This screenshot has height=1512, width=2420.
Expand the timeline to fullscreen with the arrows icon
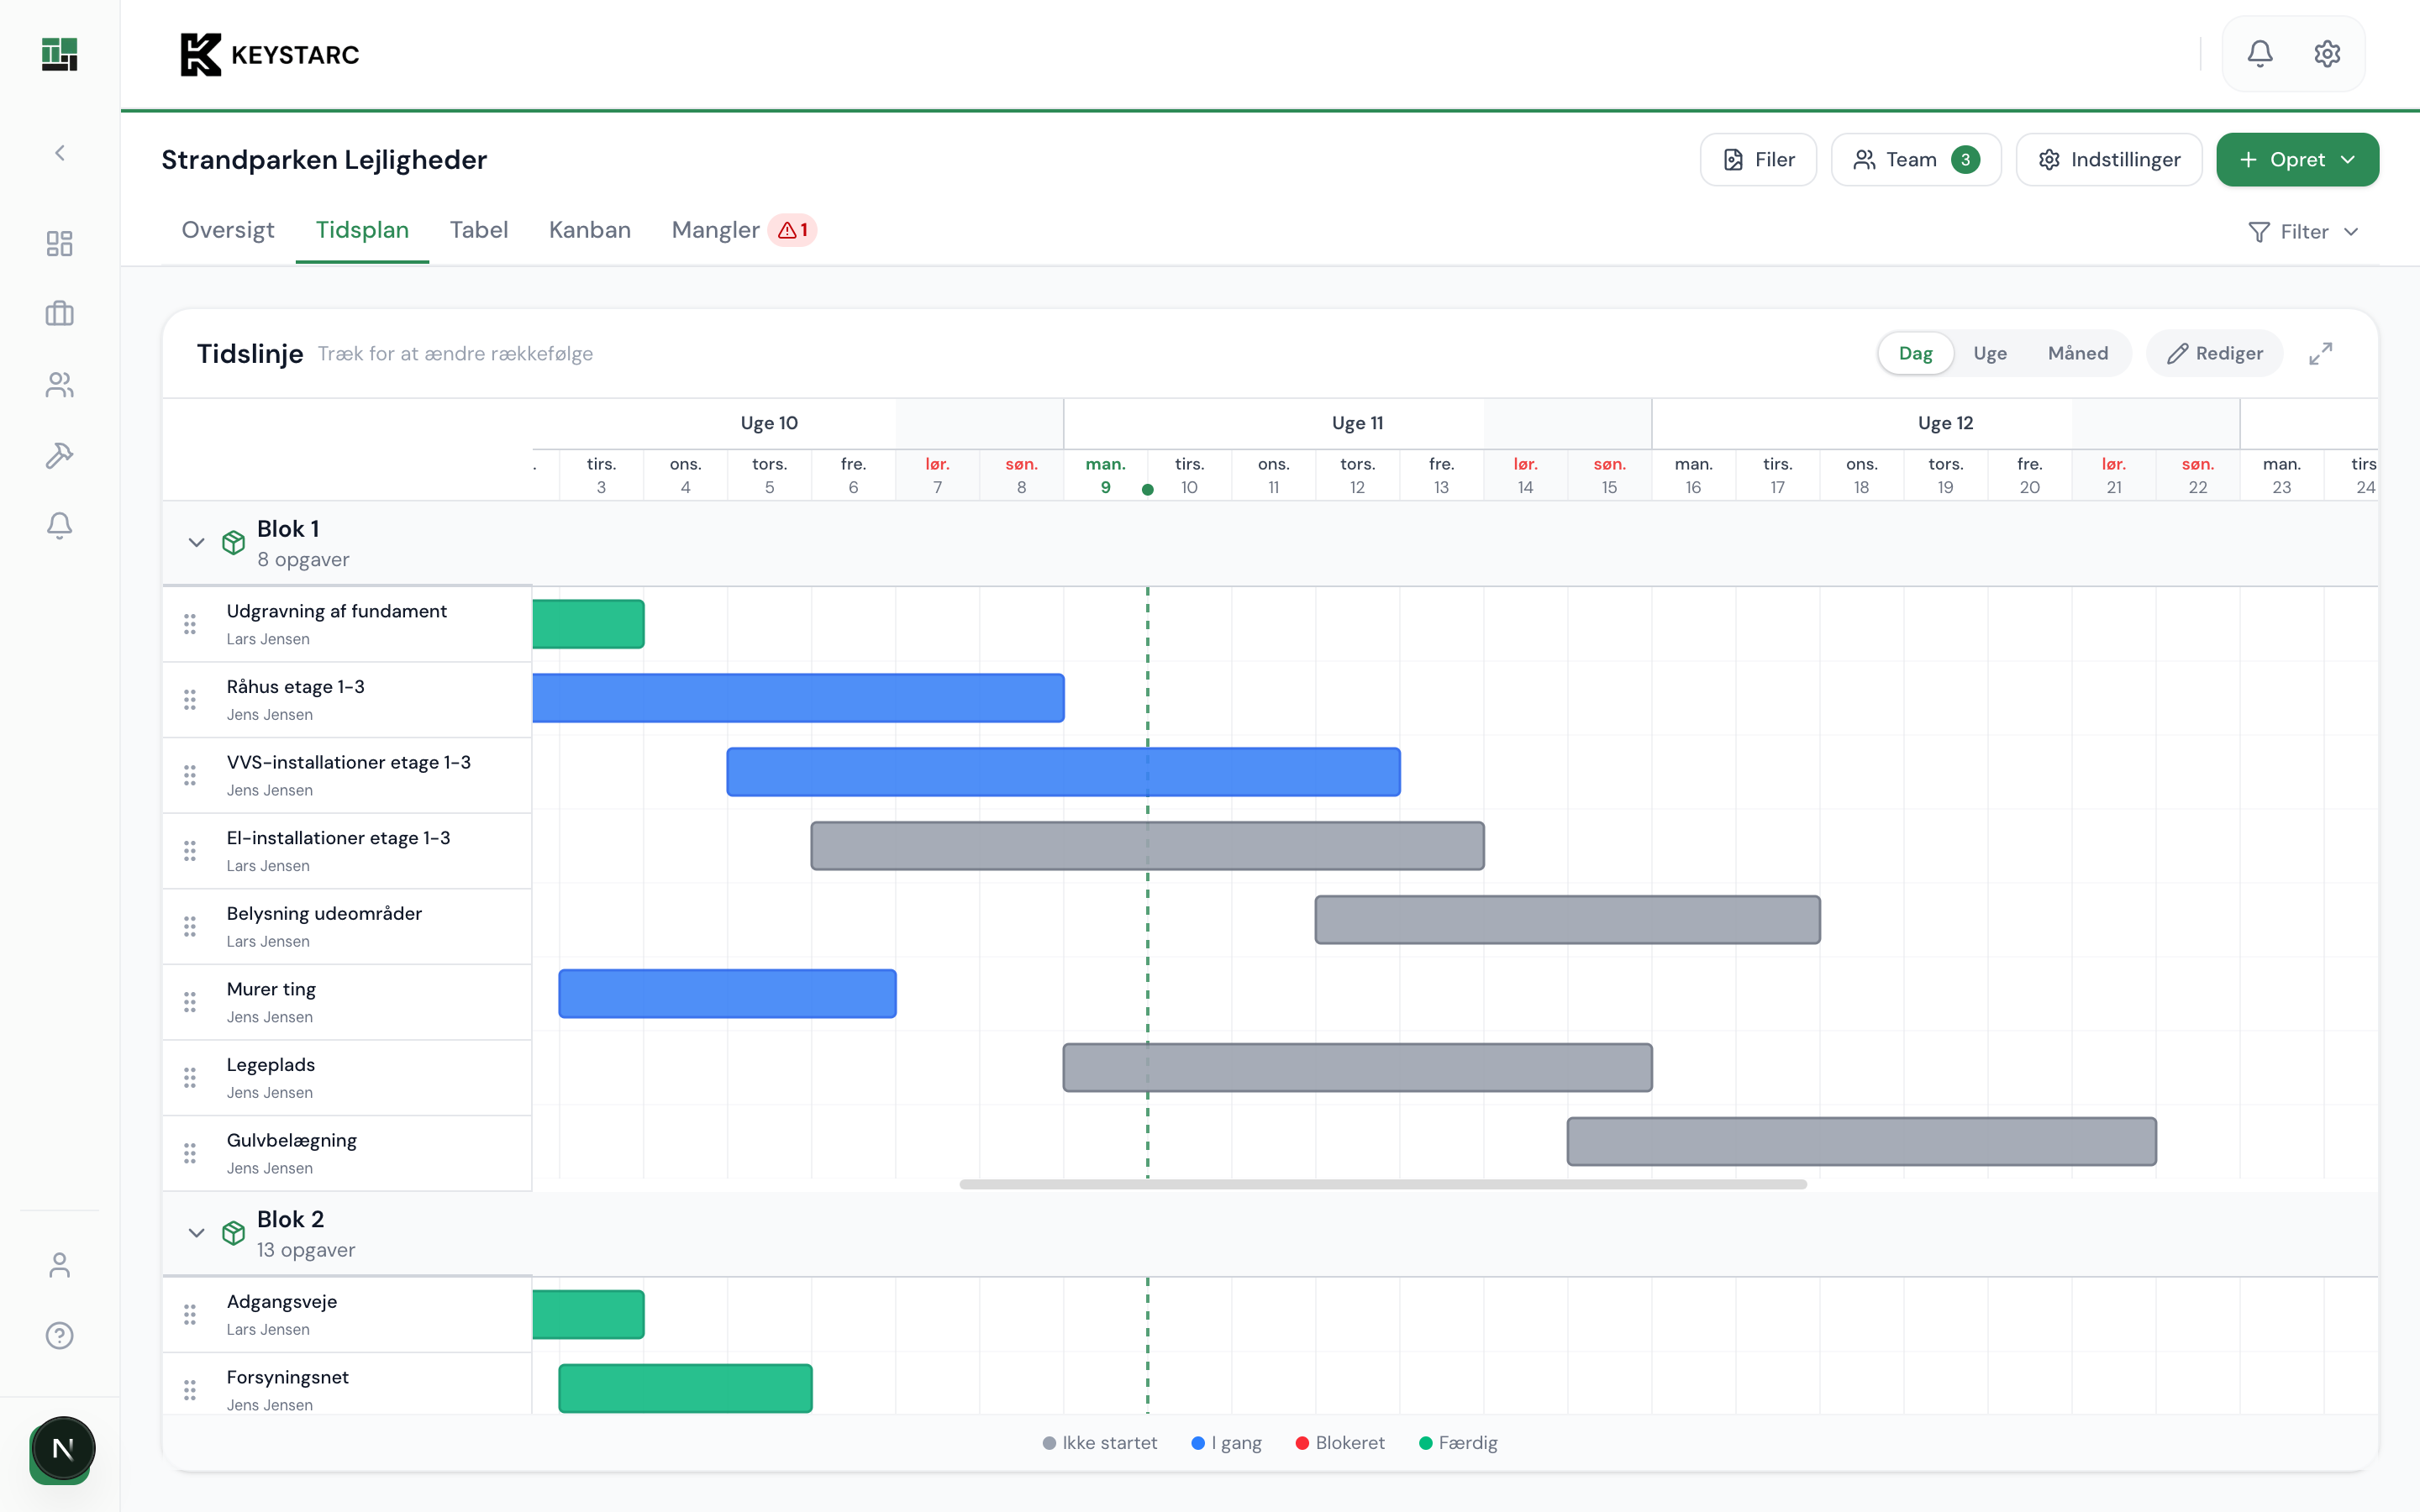(x=2321, y=353)
